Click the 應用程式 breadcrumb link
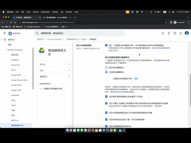This screenshot has width=191, height=143. (41, 39)
